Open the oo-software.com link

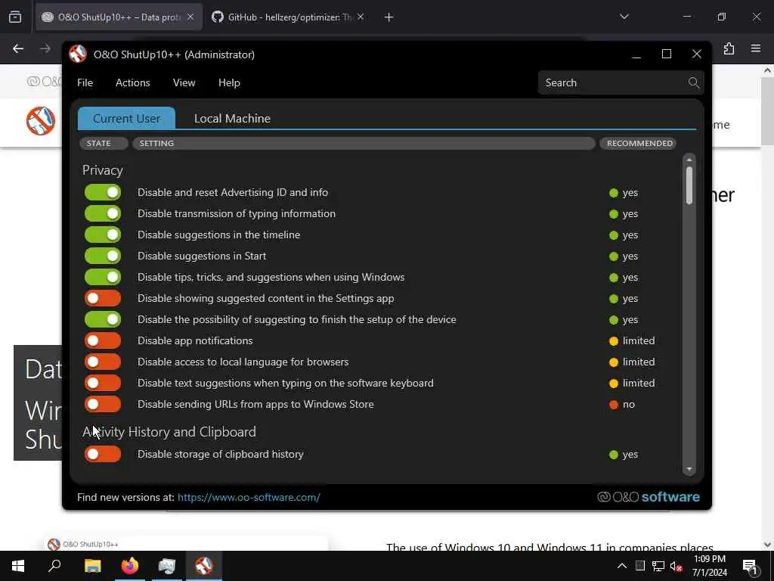[x=249, y=498]
